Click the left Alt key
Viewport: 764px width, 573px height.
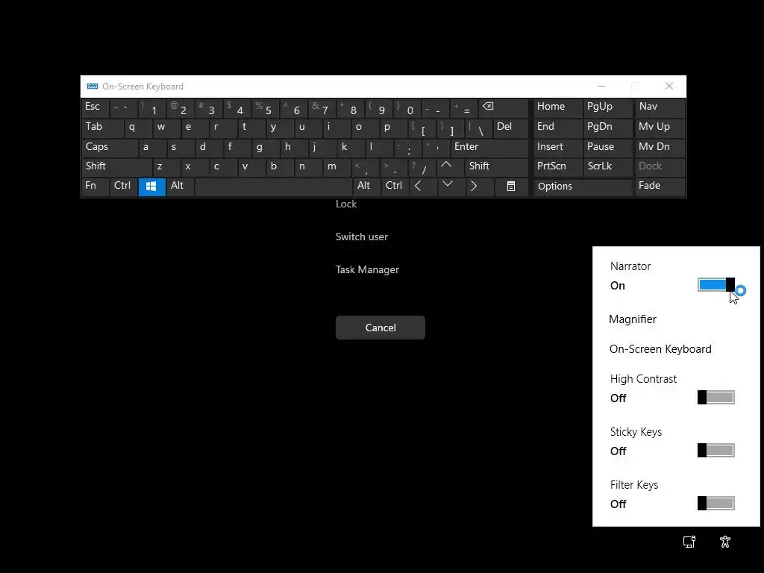(x=181, y=187)
